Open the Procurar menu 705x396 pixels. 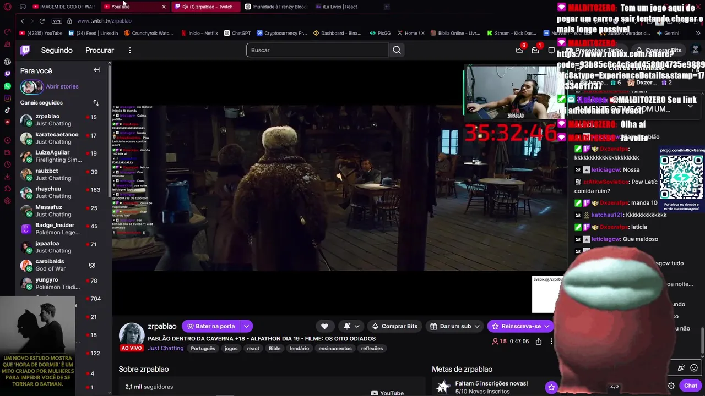point(100,50)
